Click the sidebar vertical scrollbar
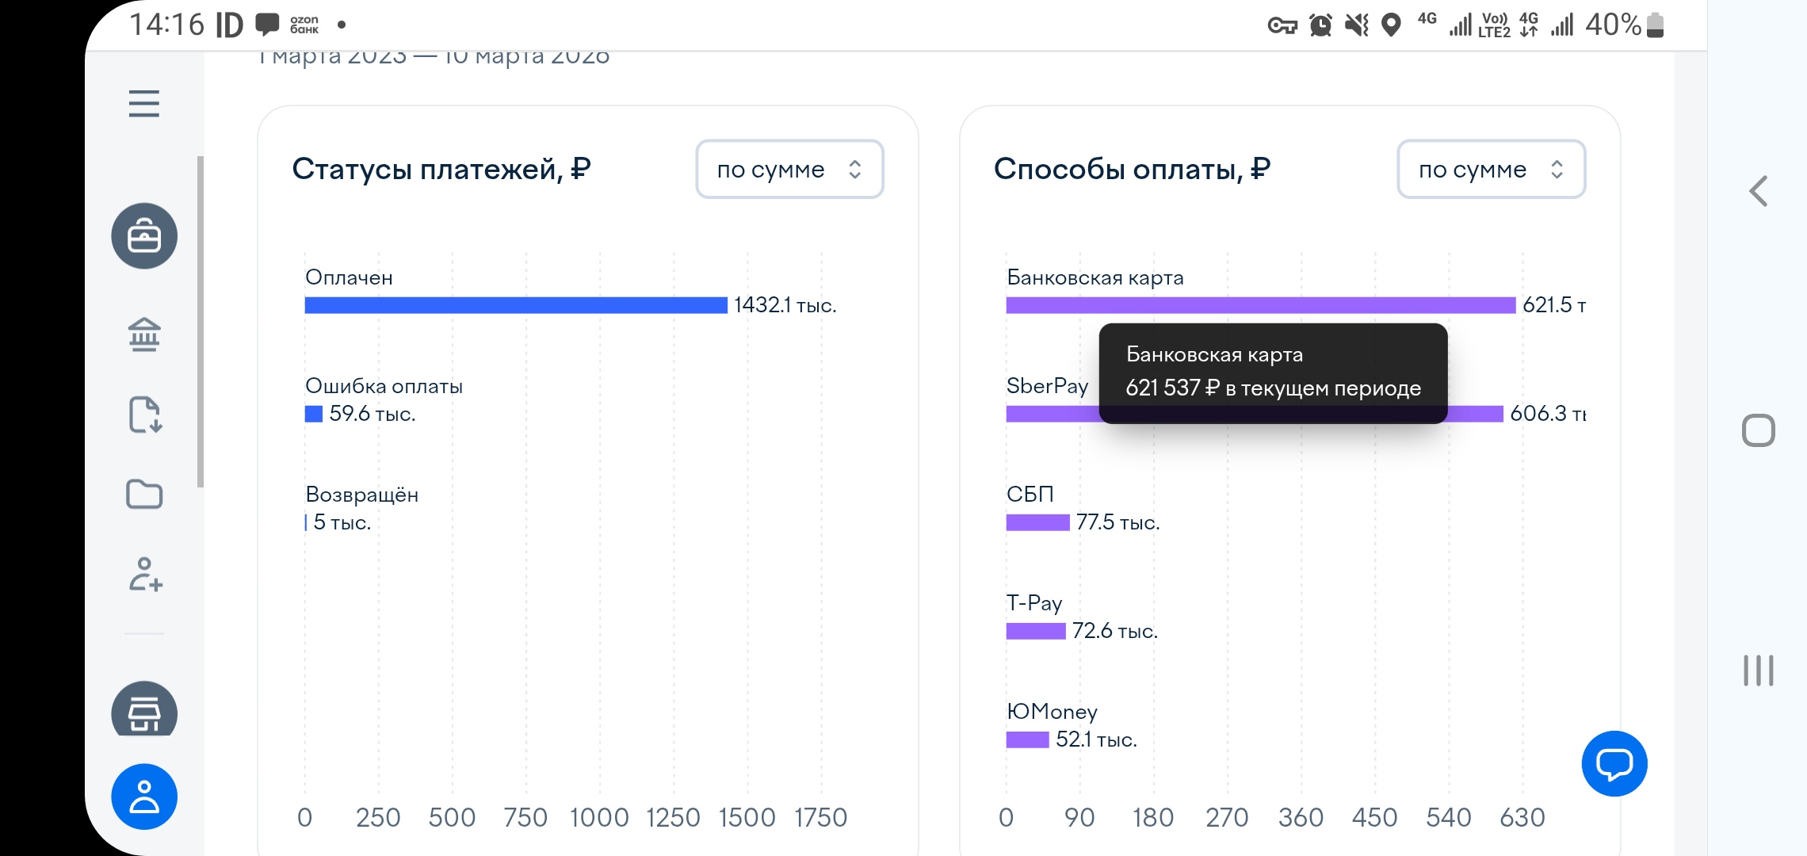 [201, 321]
